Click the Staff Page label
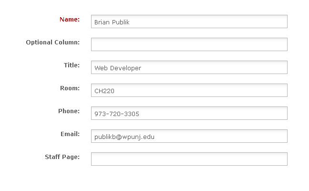Image resolution: width=309 pixels, height=191 pixels. (62, 157)
